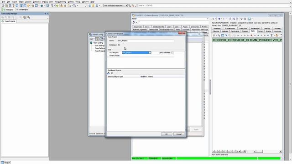Click the commit icon in main toolbar
The height and width of the screenshot is (164, 292).
click(62, 5)
